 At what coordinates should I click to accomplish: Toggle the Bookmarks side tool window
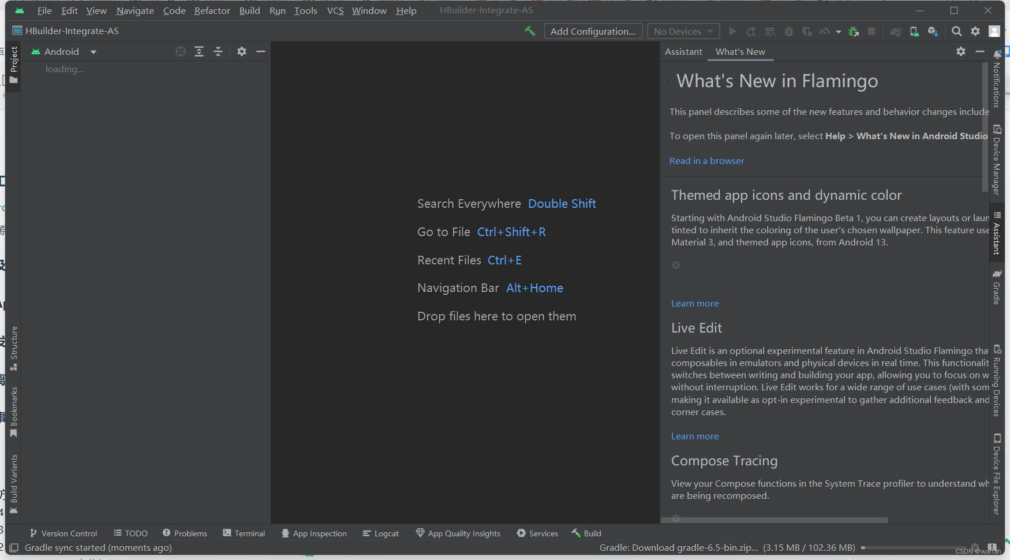pyautogui.click(x=14, y=412)
